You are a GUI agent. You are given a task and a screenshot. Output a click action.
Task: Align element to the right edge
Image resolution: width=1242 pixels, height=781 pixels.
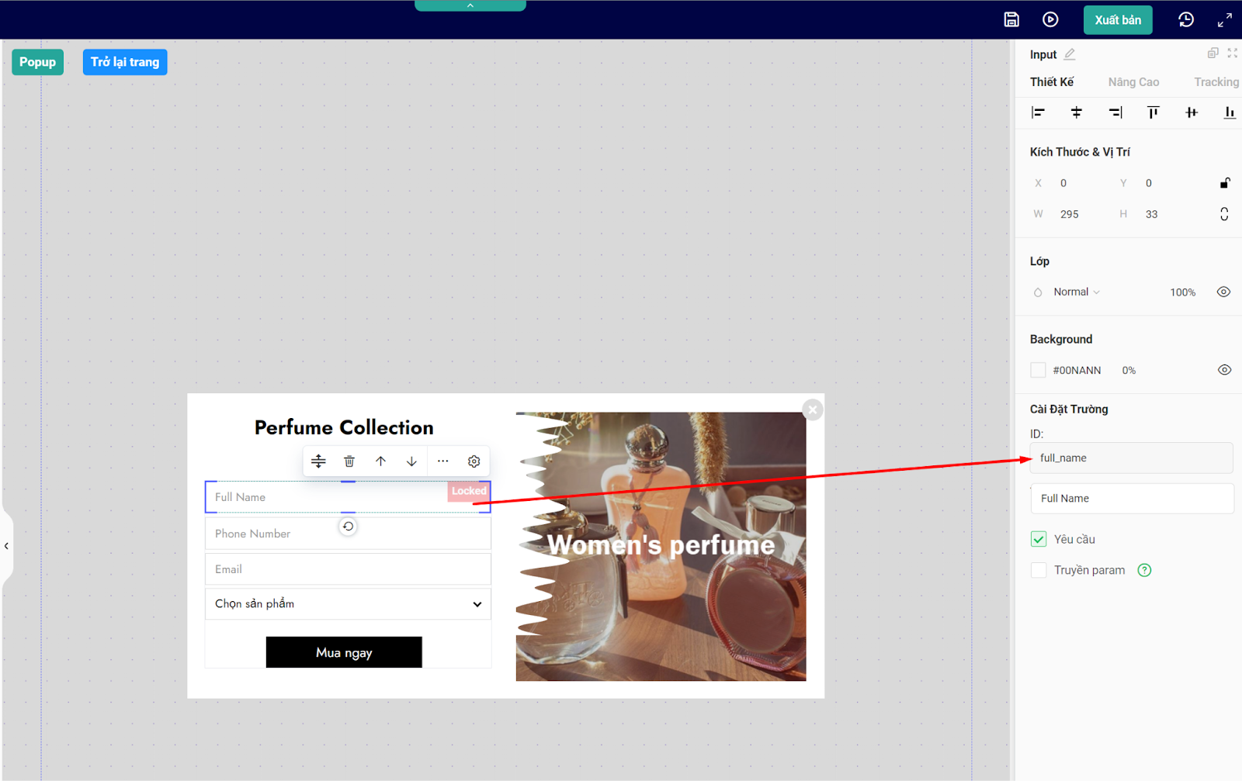[1115, 112]
